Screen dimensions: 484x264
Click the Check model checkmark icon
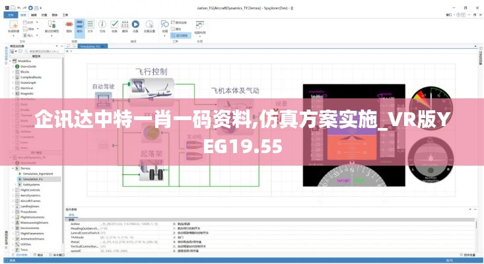(114, 24)
